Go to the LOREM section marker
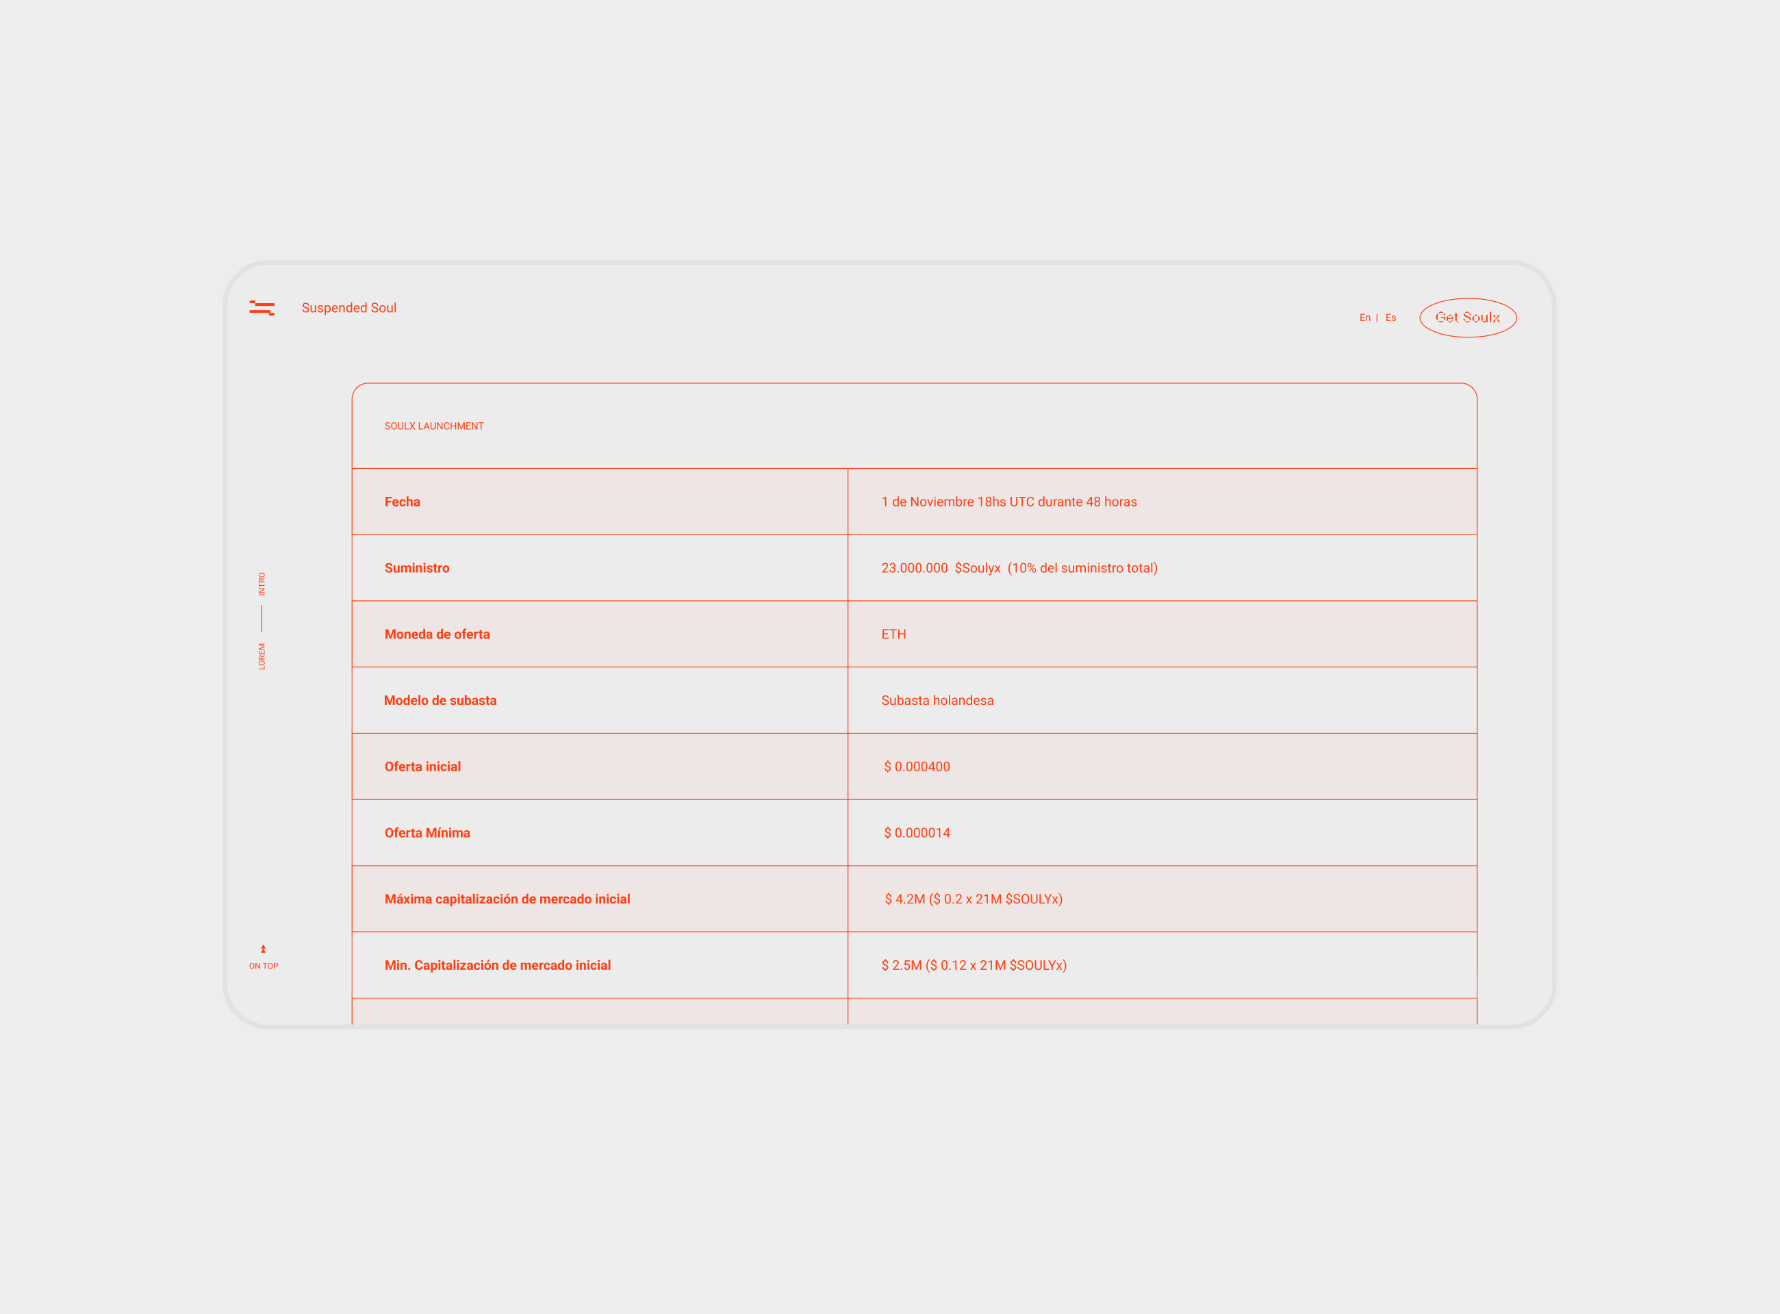 pyautogui.click(x=262, y=656)
